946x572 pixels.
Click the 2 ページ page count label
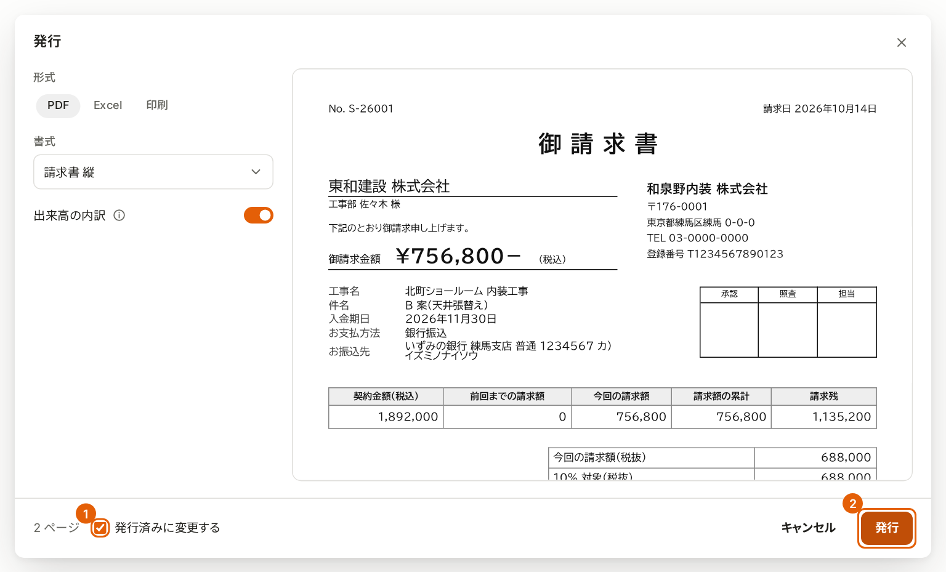pyautogui.click(x=57, y=528)
